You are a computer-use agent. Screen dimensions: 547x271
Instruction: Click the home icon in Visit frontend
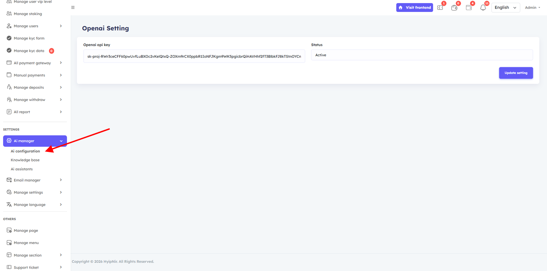(x=401, y=8)
